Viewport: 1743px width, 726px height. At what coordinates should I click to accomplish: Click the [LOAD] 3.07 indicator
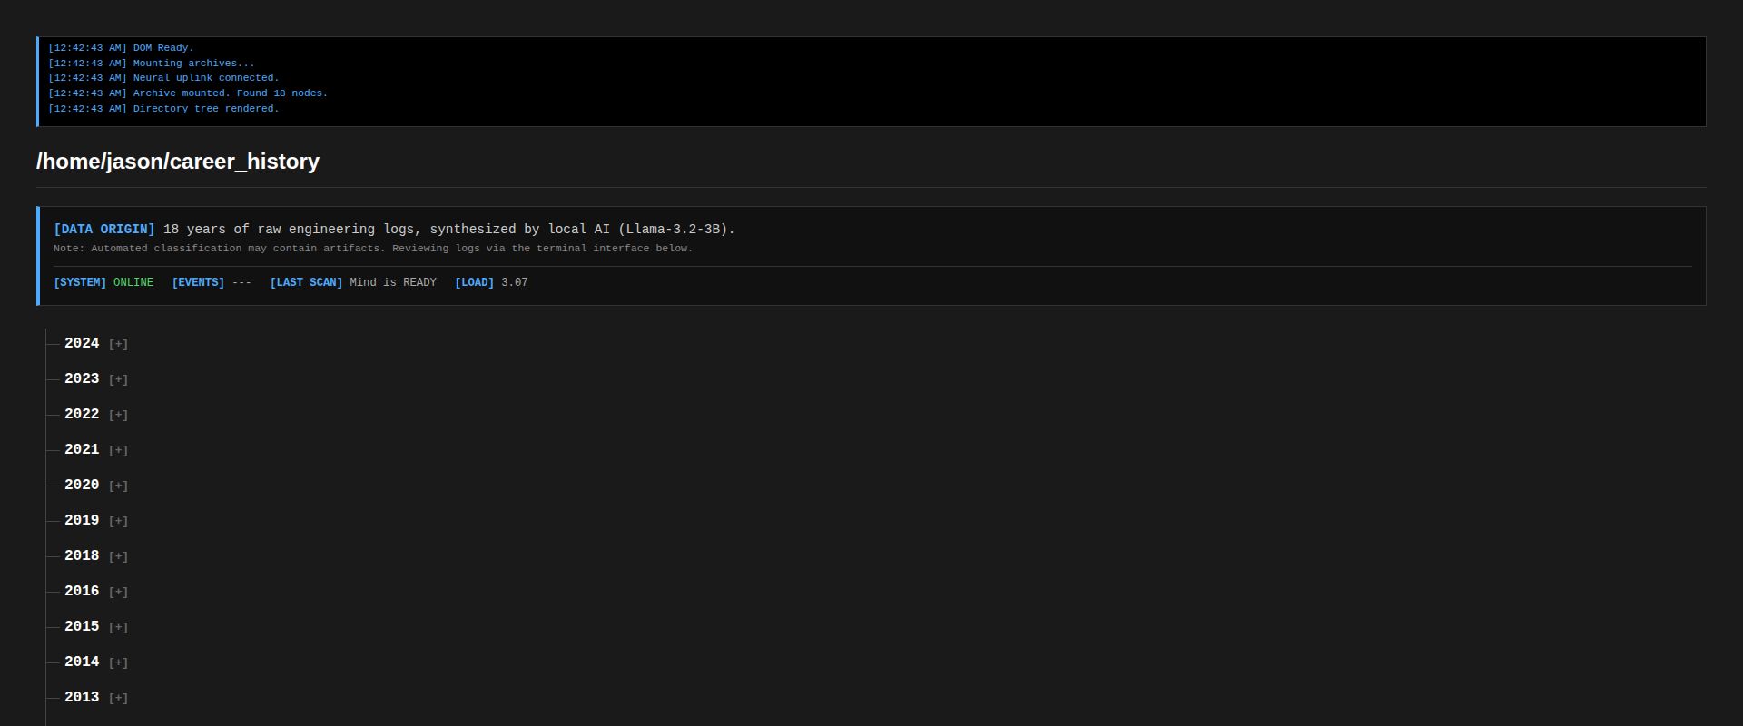[x=490, y=282]
